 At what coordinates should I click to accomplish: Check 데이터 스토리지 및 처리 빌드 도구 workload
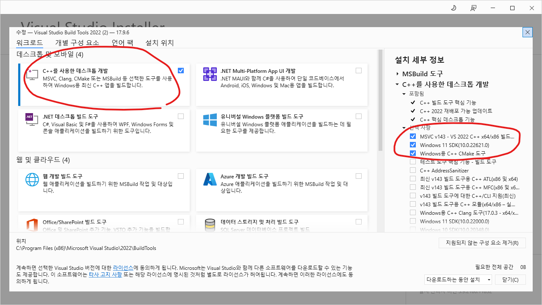click(x=359, y=222)
